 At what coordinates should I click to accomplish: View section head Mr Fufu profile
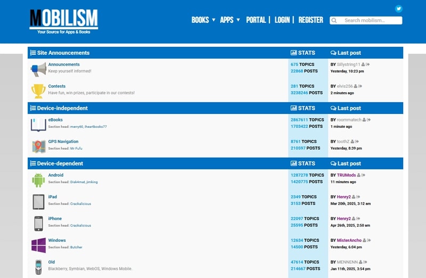[x=76, y=149]
